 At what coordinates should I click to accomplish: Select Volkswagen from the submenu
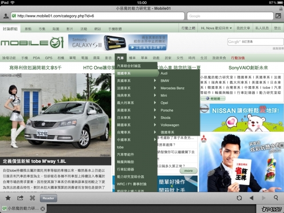click(x=169, y=125)
